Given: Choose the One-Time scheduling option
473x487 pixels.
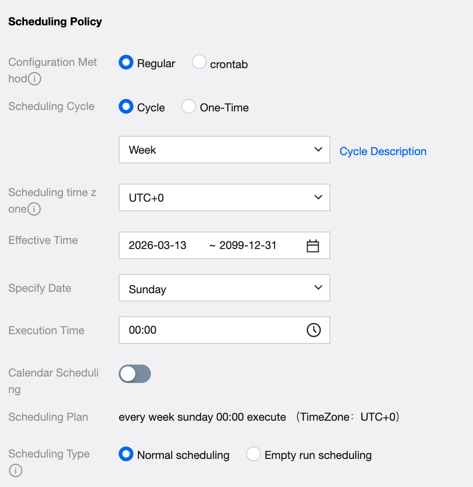Looking at the screenshot, I should (189, 107).
